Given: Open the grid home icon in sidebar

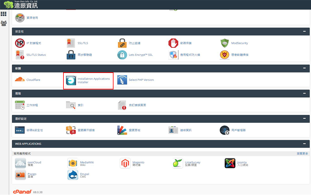Looking at the screenshot, I should tap(4, 14).
